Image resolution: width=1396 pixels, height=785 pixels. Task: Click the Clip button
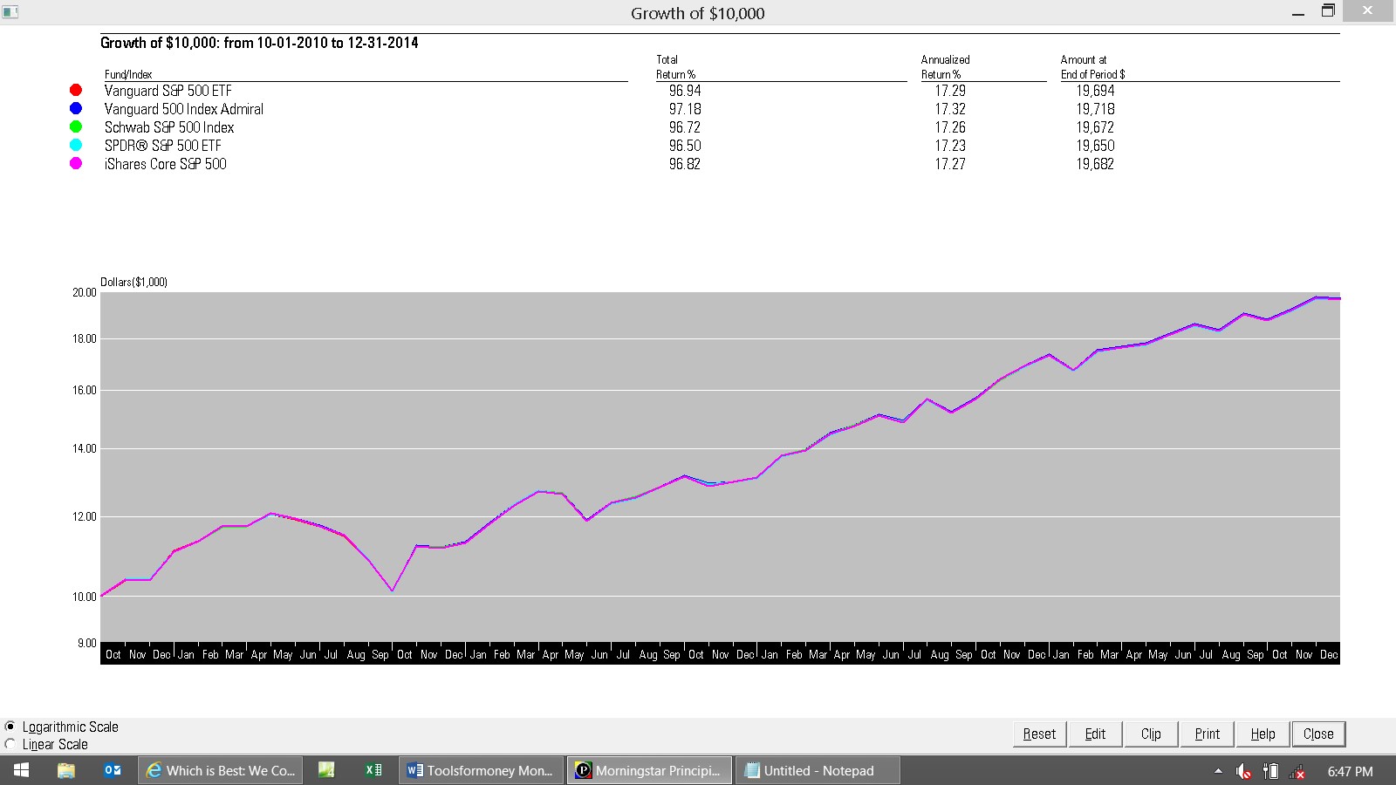(1151, 734)
